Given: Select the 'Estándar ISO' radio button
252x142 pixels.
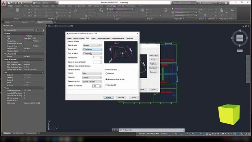Looking at the screenshot, I should point(106,85).
